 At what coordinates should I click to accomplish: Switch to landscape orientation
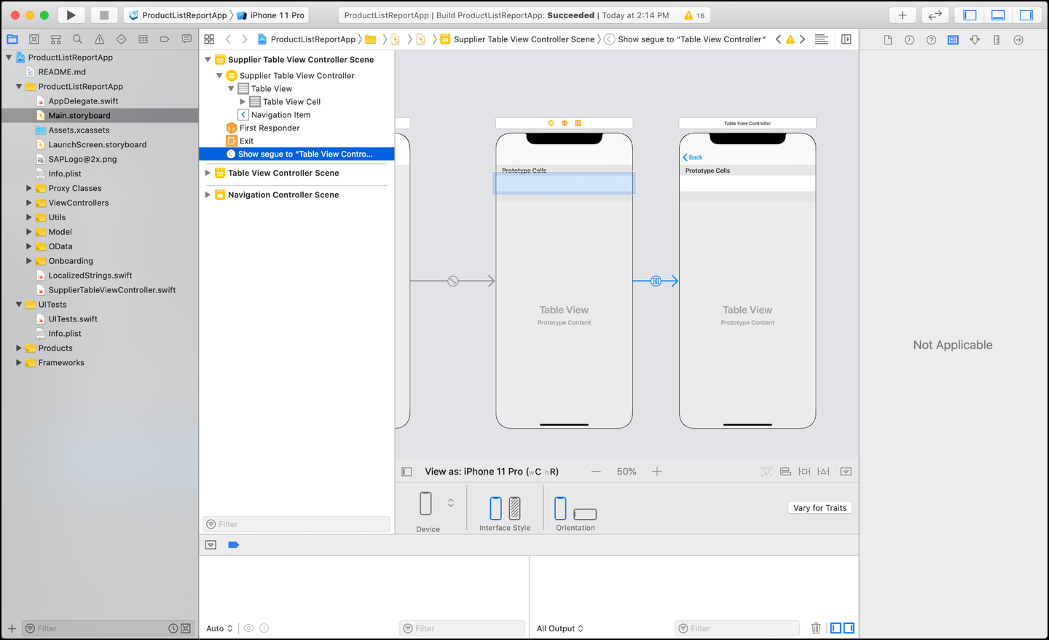coord(585,514)
